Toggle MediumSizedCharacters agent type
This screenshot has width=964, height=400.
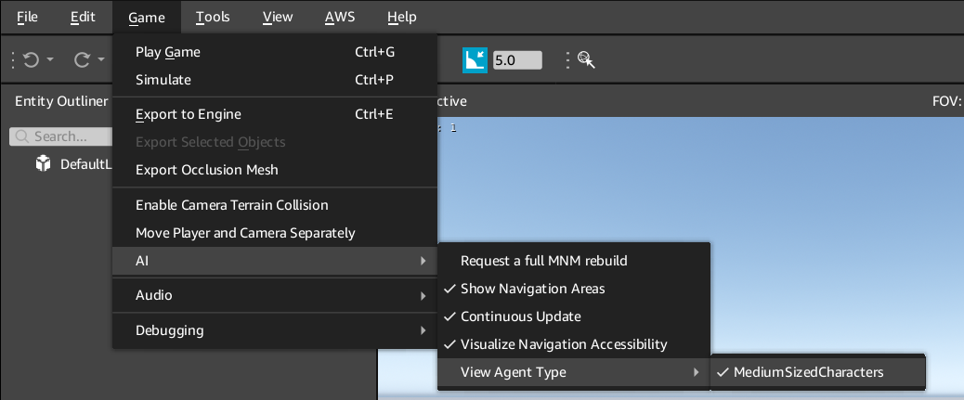[817, 372]
